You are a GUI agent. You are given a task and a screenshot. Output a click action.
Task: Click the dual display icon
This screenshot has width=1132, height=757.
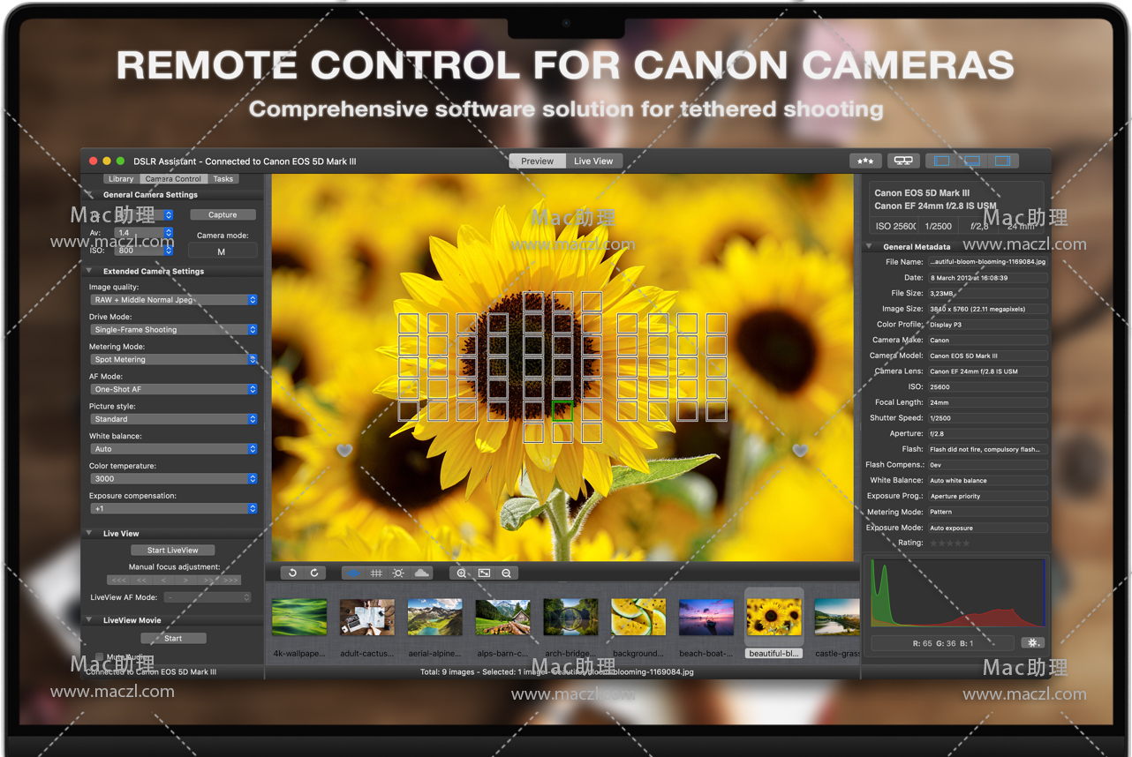coord(902,161)
